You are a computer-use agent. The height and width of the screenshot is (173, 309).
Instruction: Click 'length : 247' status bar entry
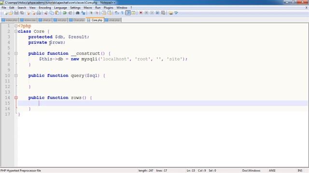(x=146, y=171)
